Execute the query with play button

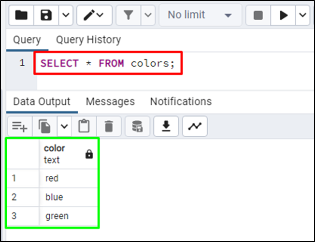pos(283,15)
